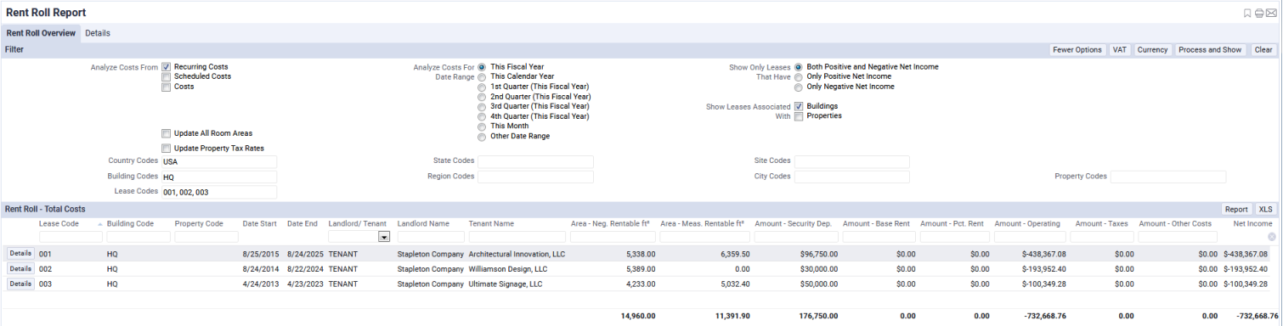1283x326 pixels.
Task: Click the email envelope icon
Action: 1271,13
